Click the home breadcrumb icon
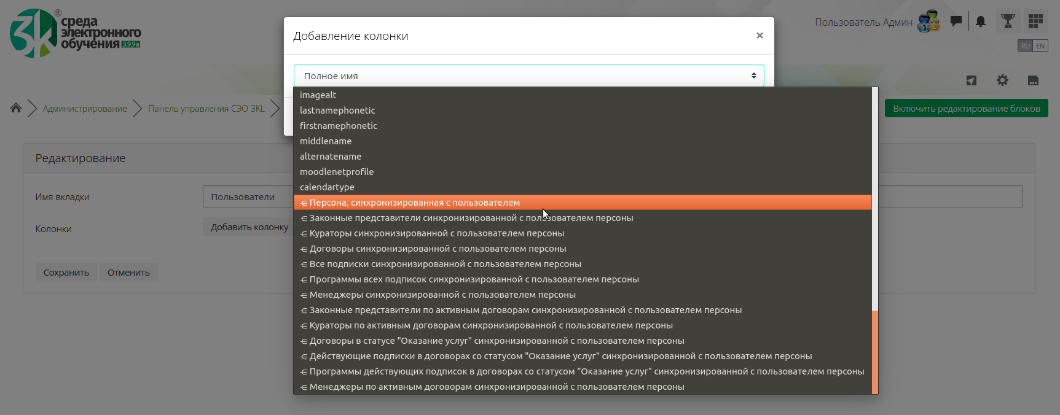 (16, 108)
